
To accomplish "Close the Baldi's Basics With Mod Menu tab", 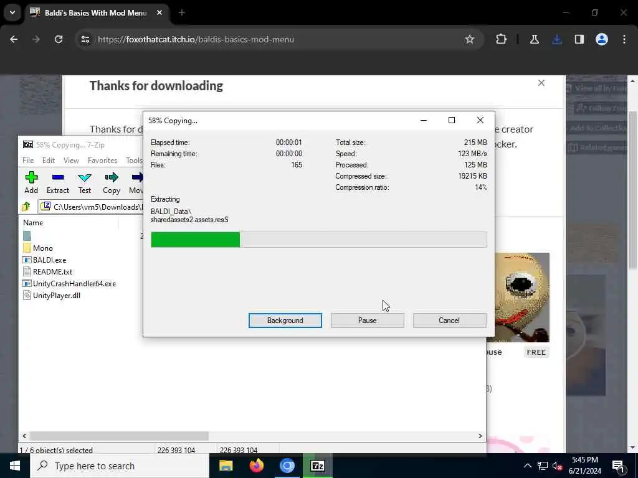I will [x=159, y=12].
